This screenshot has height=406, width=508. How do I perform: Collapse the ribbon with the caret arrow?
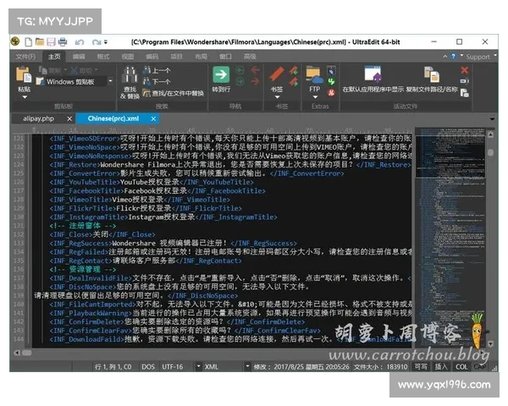coord(445,57)
